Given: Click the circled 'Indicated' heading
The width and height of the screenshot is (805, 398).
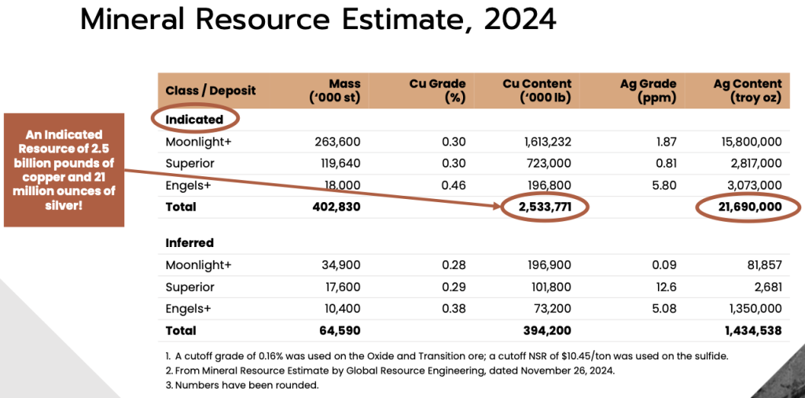Looking at the screenshot, I should 194,120.
